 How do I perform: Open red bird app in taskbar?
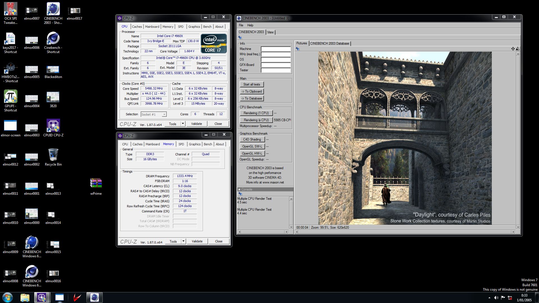77,297
